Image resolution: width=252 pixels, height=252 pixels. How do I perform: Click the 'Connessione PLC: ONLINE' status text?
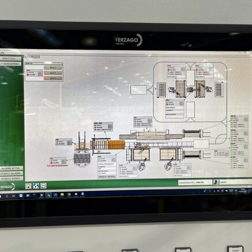(191, 182)
